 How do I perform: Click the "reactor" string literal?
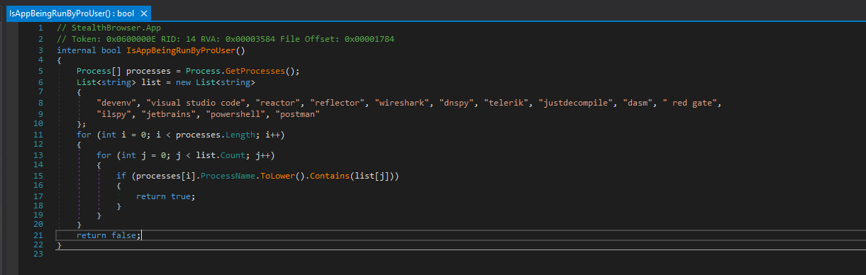[277, 103]
